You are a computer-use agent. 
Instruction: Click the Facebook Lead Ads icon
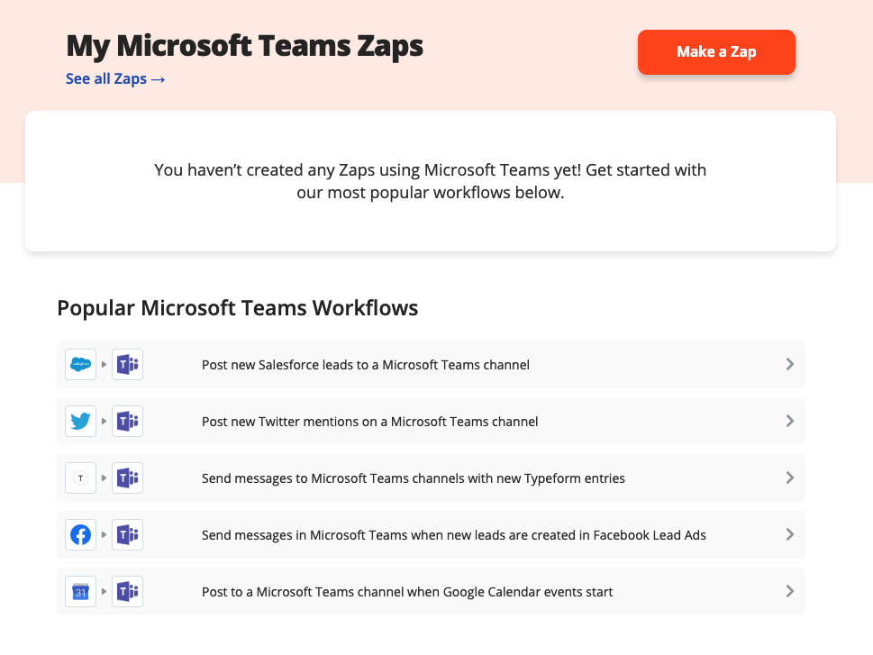pos(81,534)
